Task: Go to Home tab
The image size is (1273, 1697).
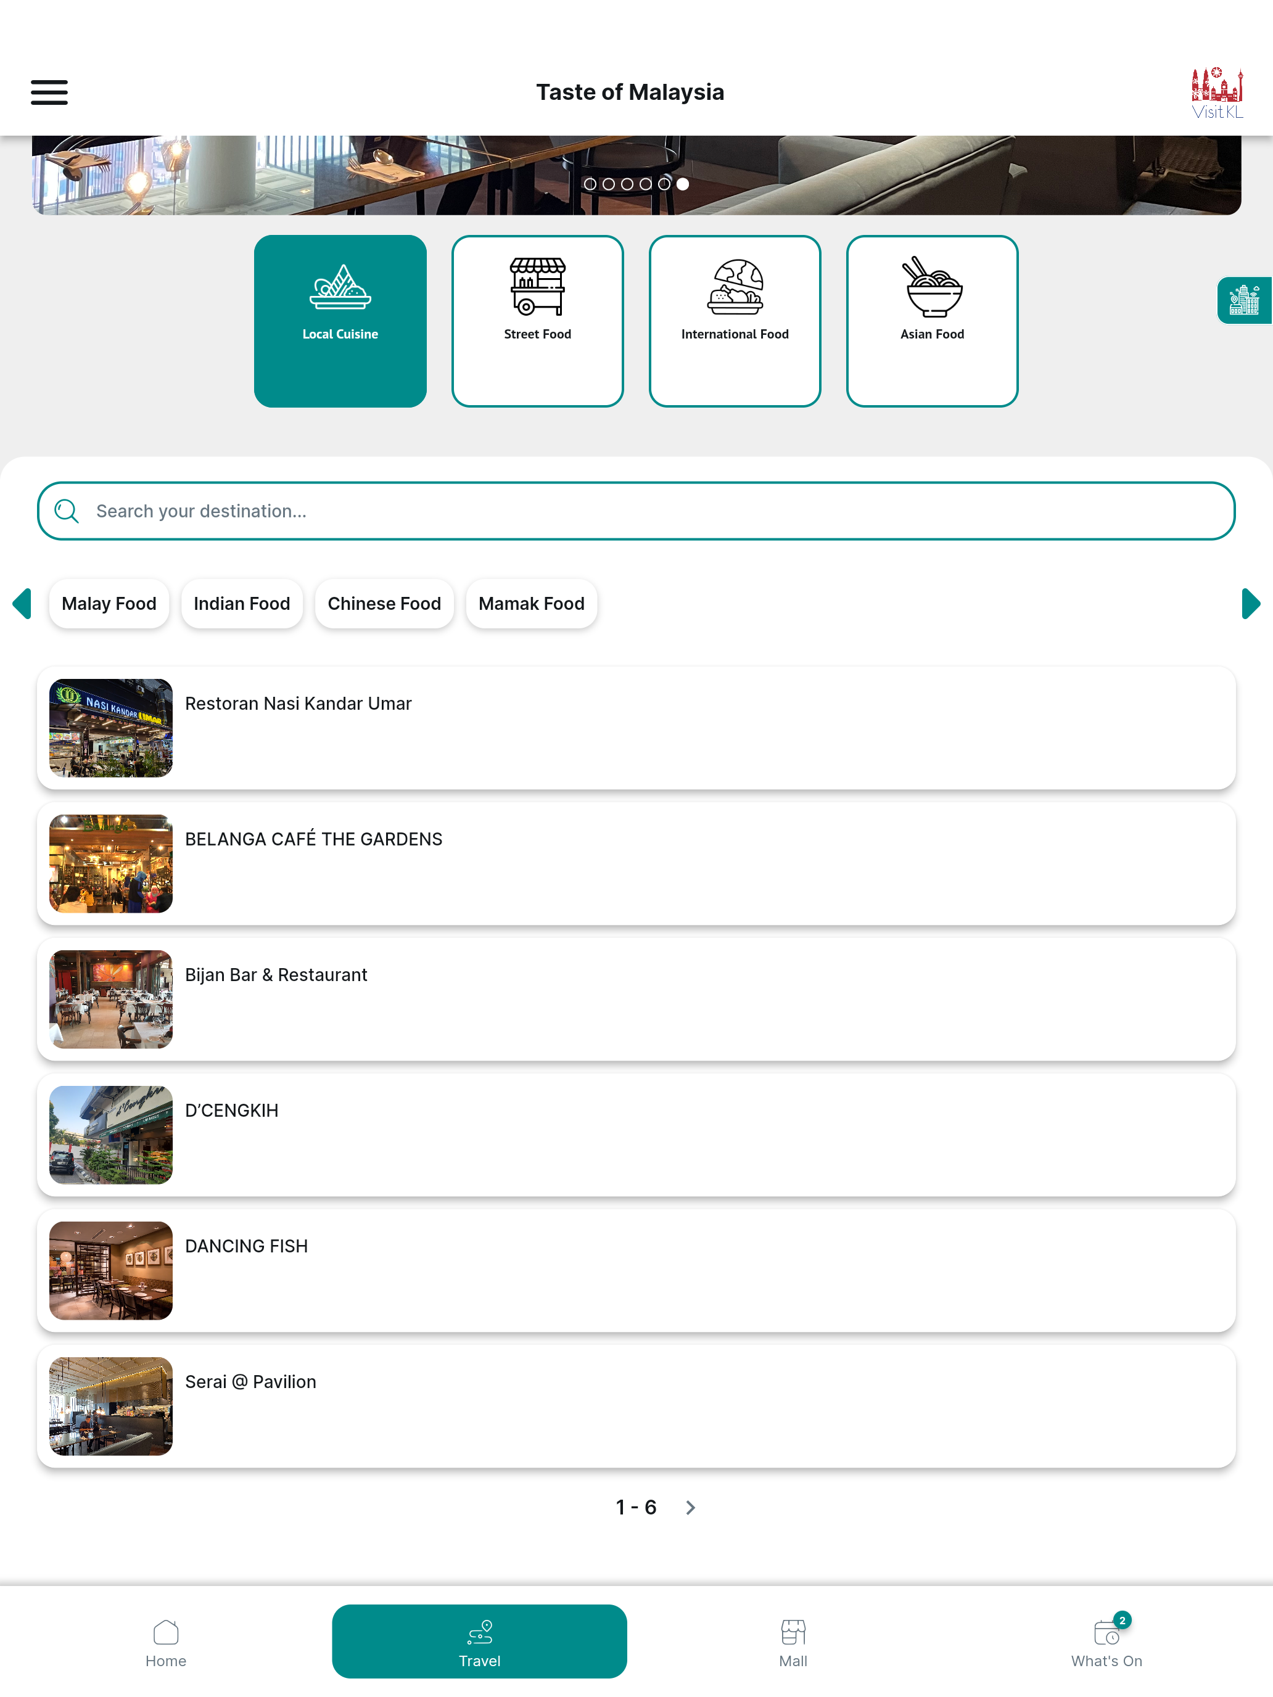Action: pos(166,1643)
